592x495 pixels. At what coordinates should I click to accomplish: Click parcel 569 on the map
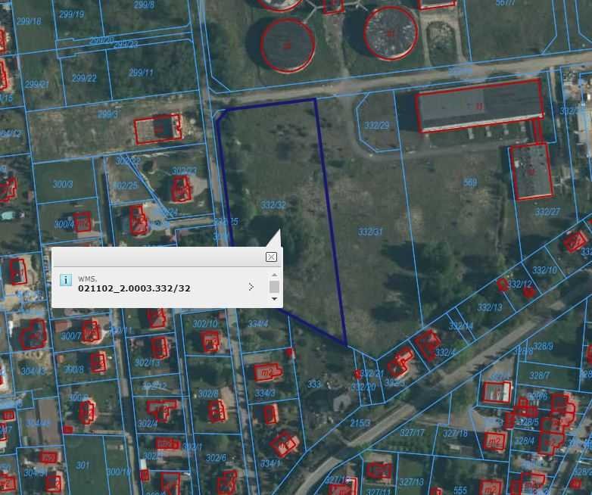point(470,182)
